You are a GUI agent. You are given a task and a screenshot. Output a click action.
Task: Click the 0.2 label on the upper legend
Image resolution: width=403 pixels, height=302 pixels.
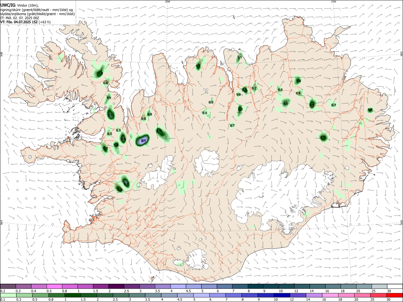pos(3,291)
